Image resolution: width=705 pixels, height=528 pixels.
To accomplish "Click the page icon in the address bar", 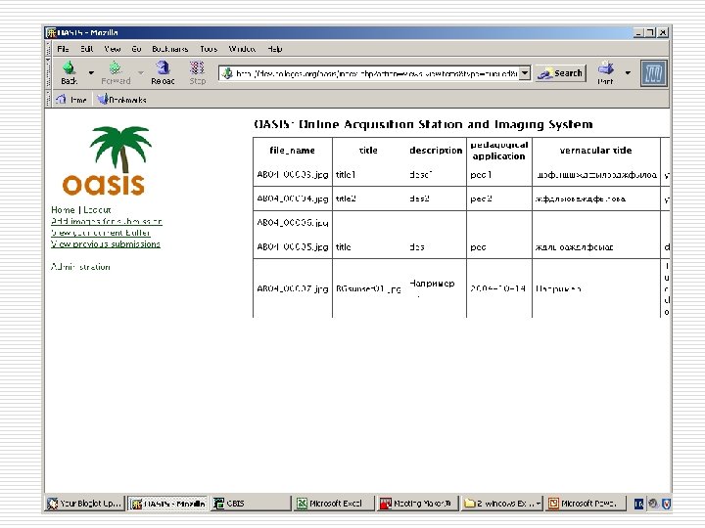I will tap(227, 73).
